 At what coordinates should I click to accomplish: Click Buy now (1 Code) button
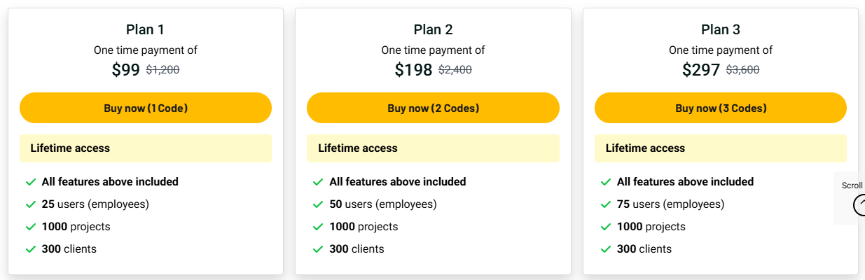tap(146, 108)
